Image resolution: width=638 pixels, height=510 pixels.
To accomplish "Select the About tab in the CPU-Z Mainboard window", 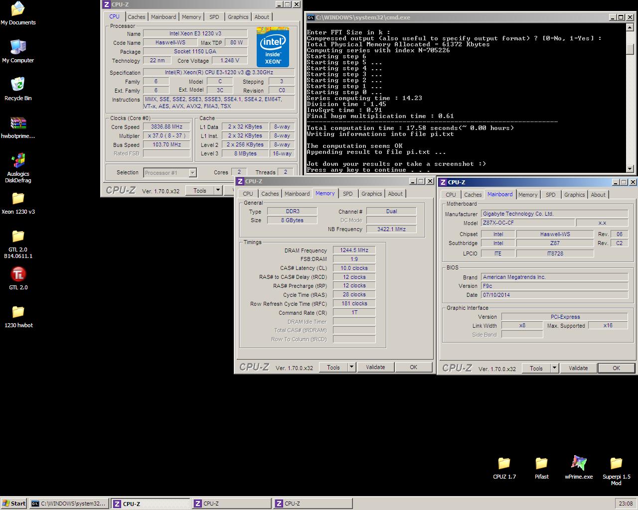I will point(598,195).
